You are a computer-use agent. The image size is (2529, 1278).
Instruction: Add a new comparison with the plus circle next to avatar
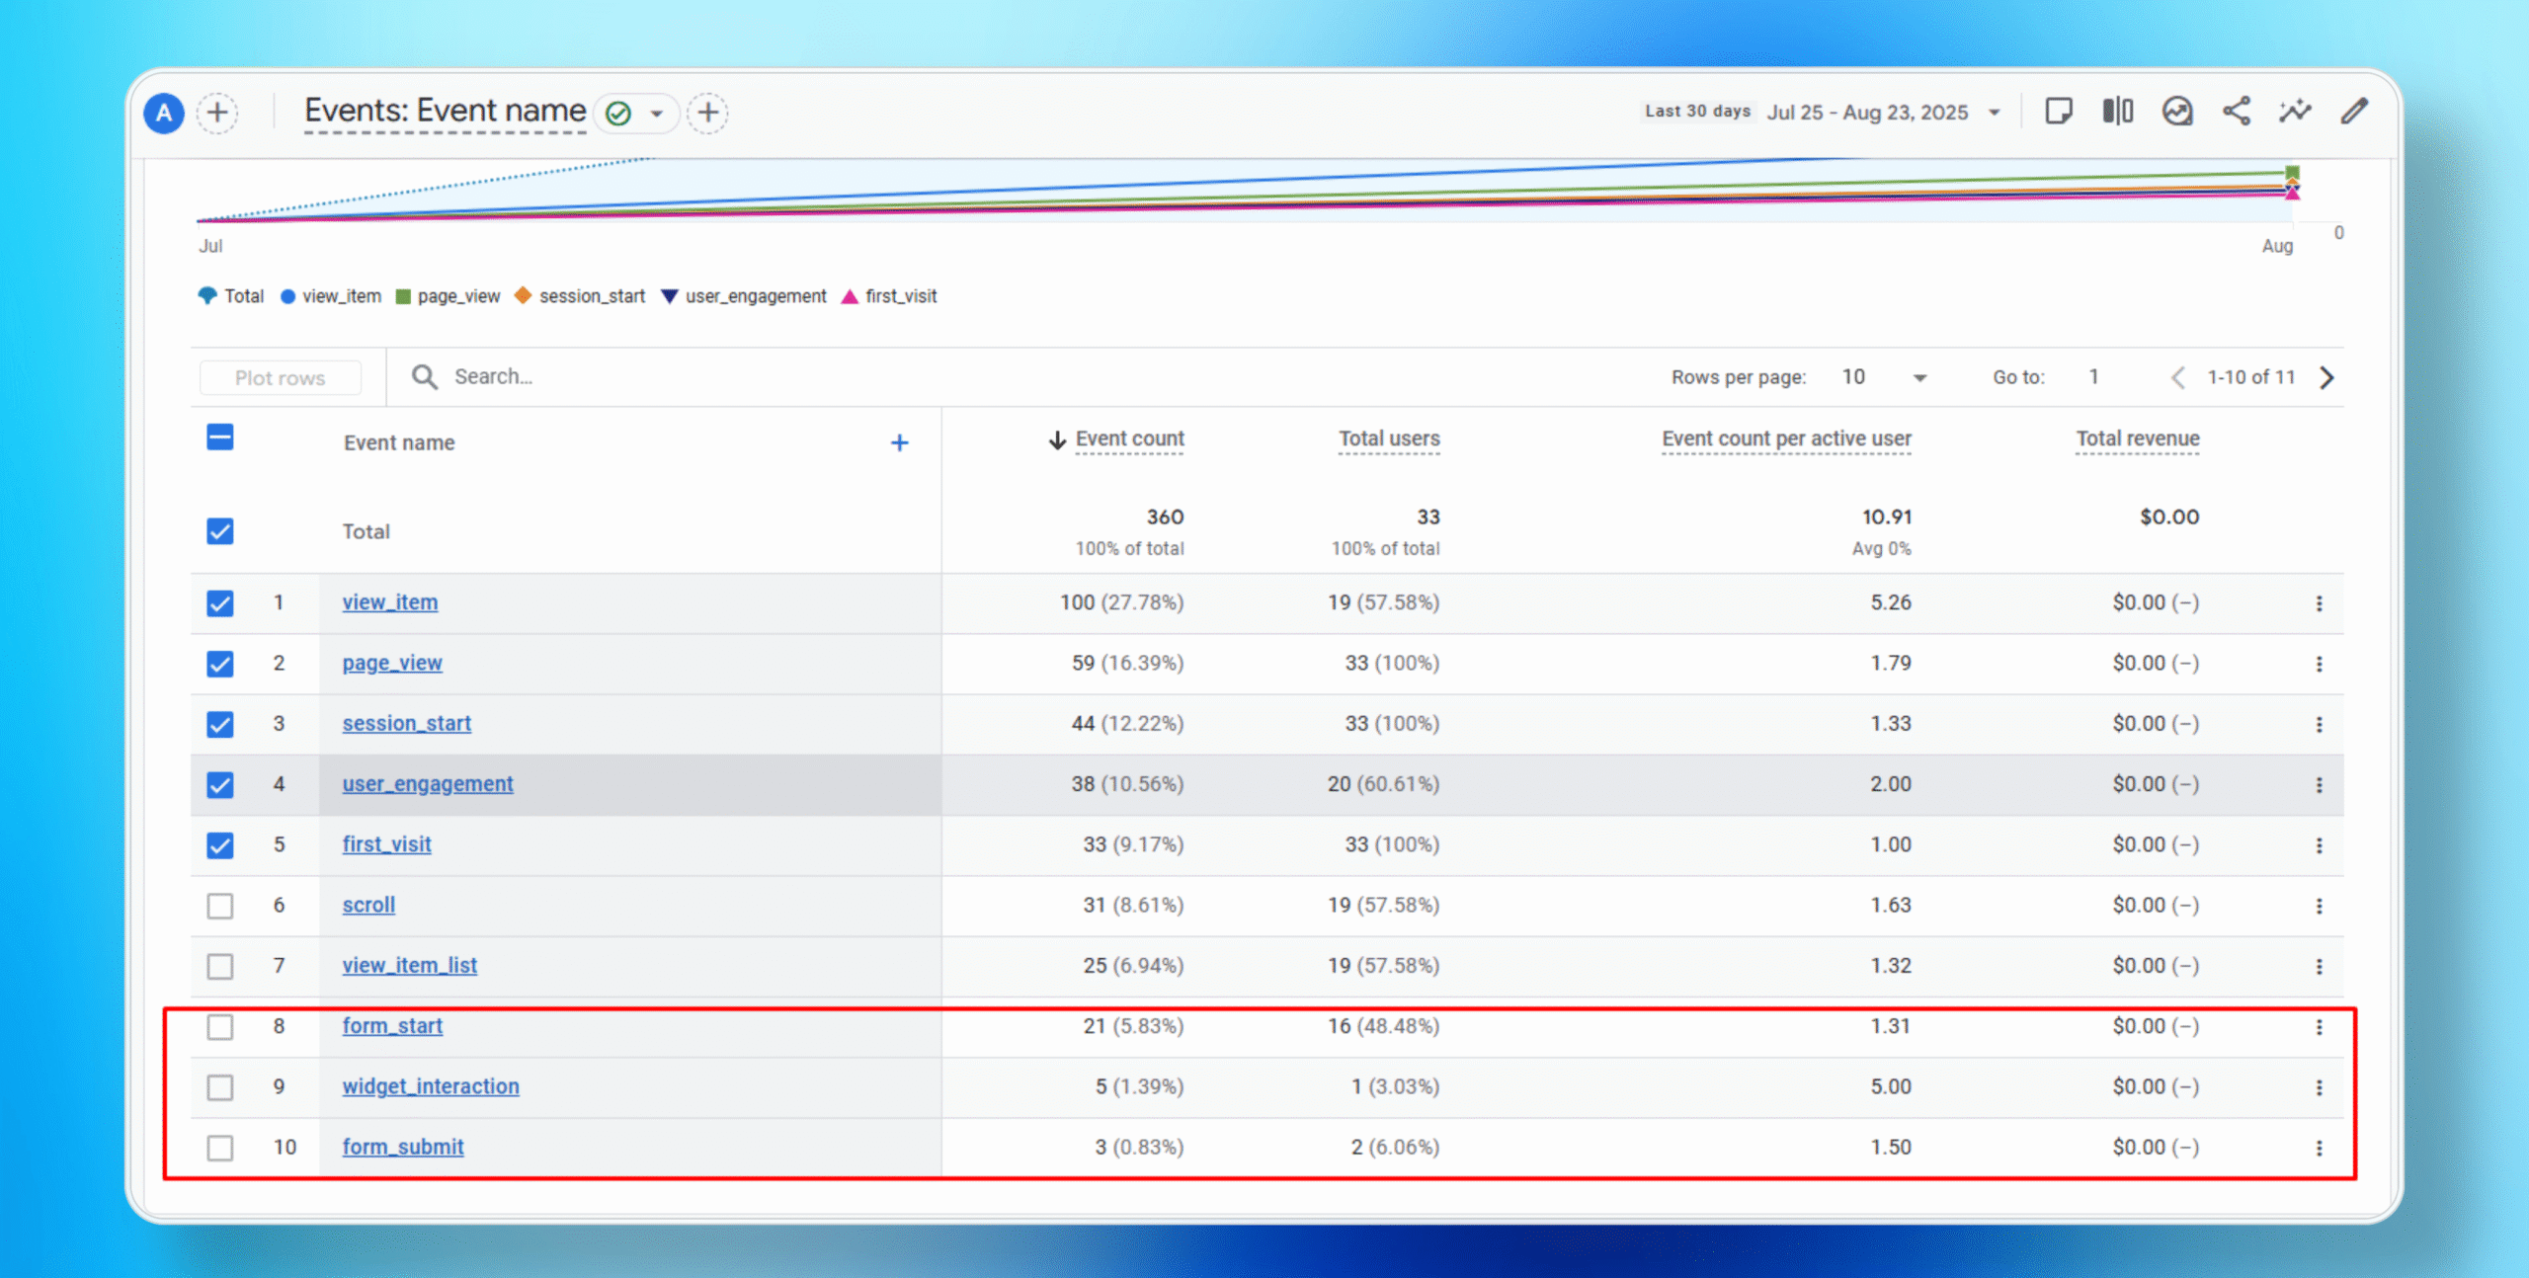tap(217, 113)
